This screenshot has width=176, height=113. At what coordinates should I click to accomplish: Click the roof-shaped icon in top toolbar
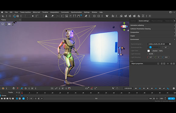(x=139, y=16)
